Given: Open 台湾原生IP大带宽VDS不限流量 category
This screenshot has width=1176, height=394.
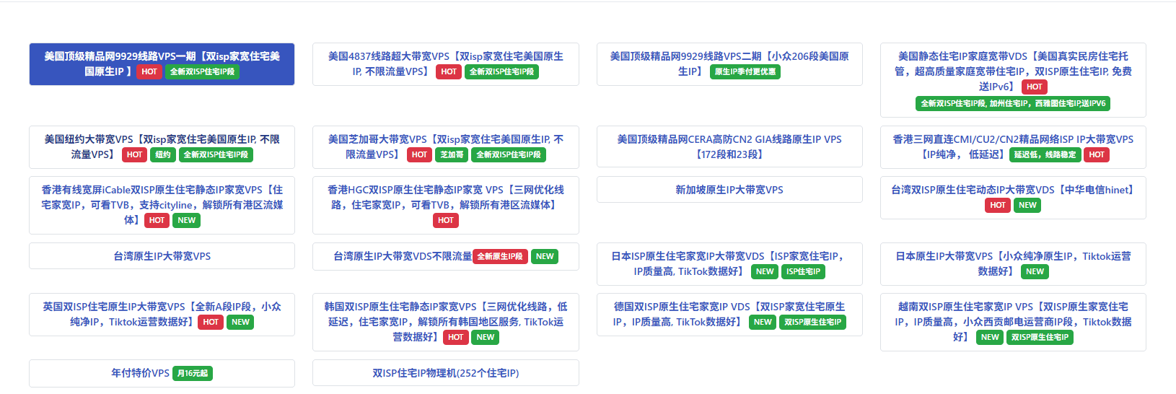Looking at the screenshot, I should pyautogui.click(x=445, y=257).
